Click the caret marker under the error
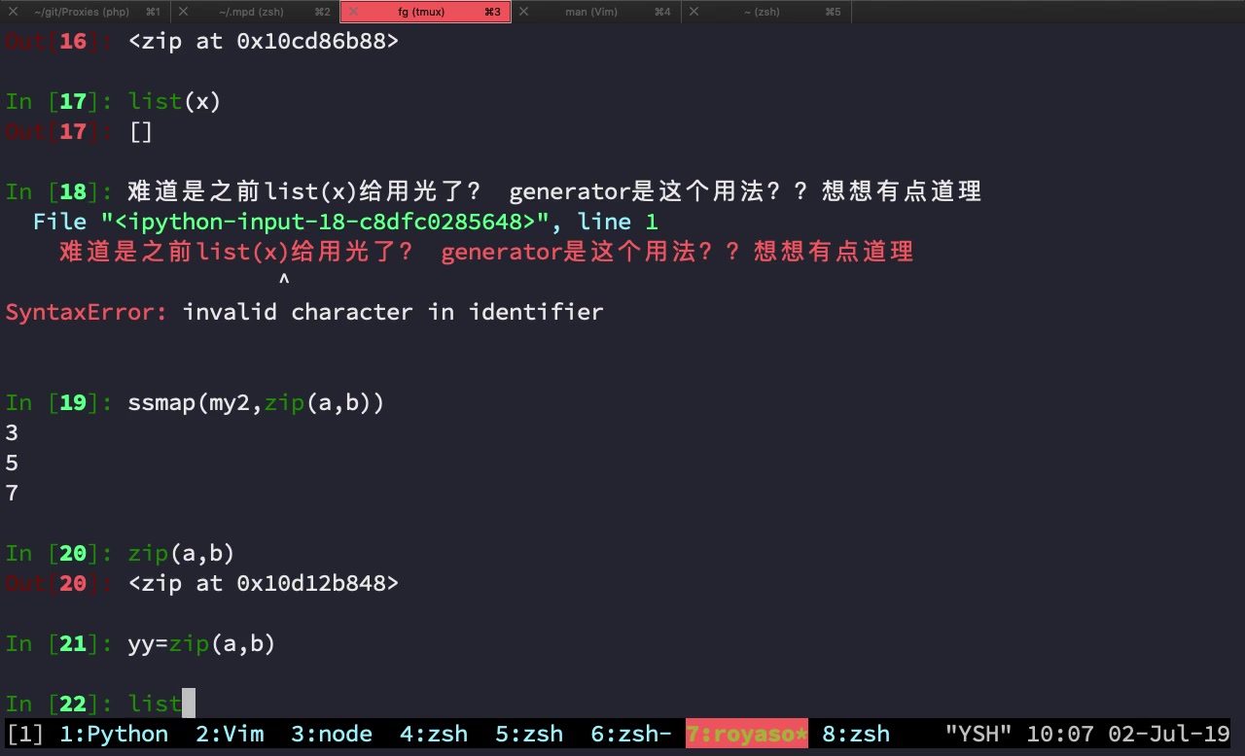 tap(284, 281)
